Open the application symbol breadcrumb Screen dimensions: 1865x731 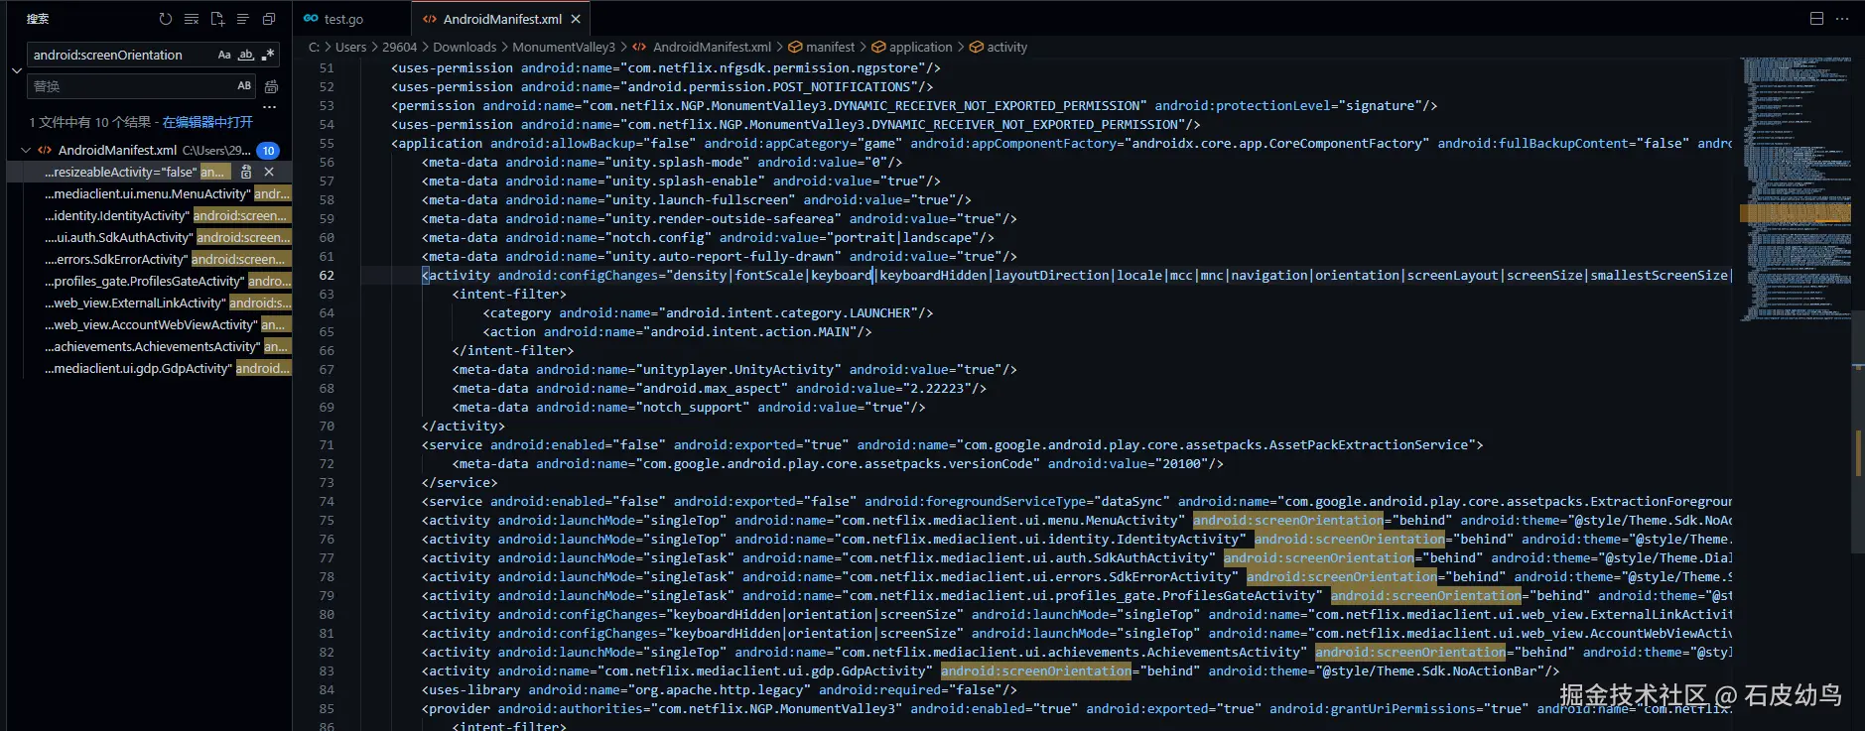coord(912,47)
